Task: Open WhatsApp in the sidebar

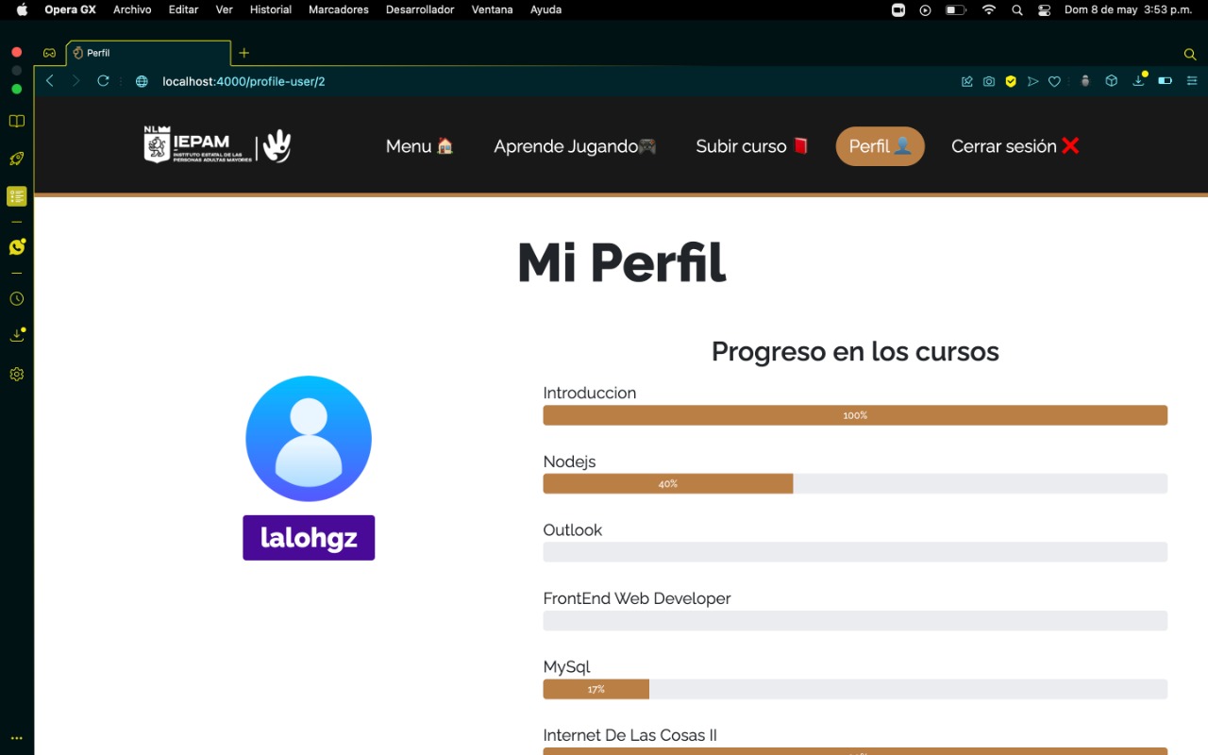Action: coord(17,246)
